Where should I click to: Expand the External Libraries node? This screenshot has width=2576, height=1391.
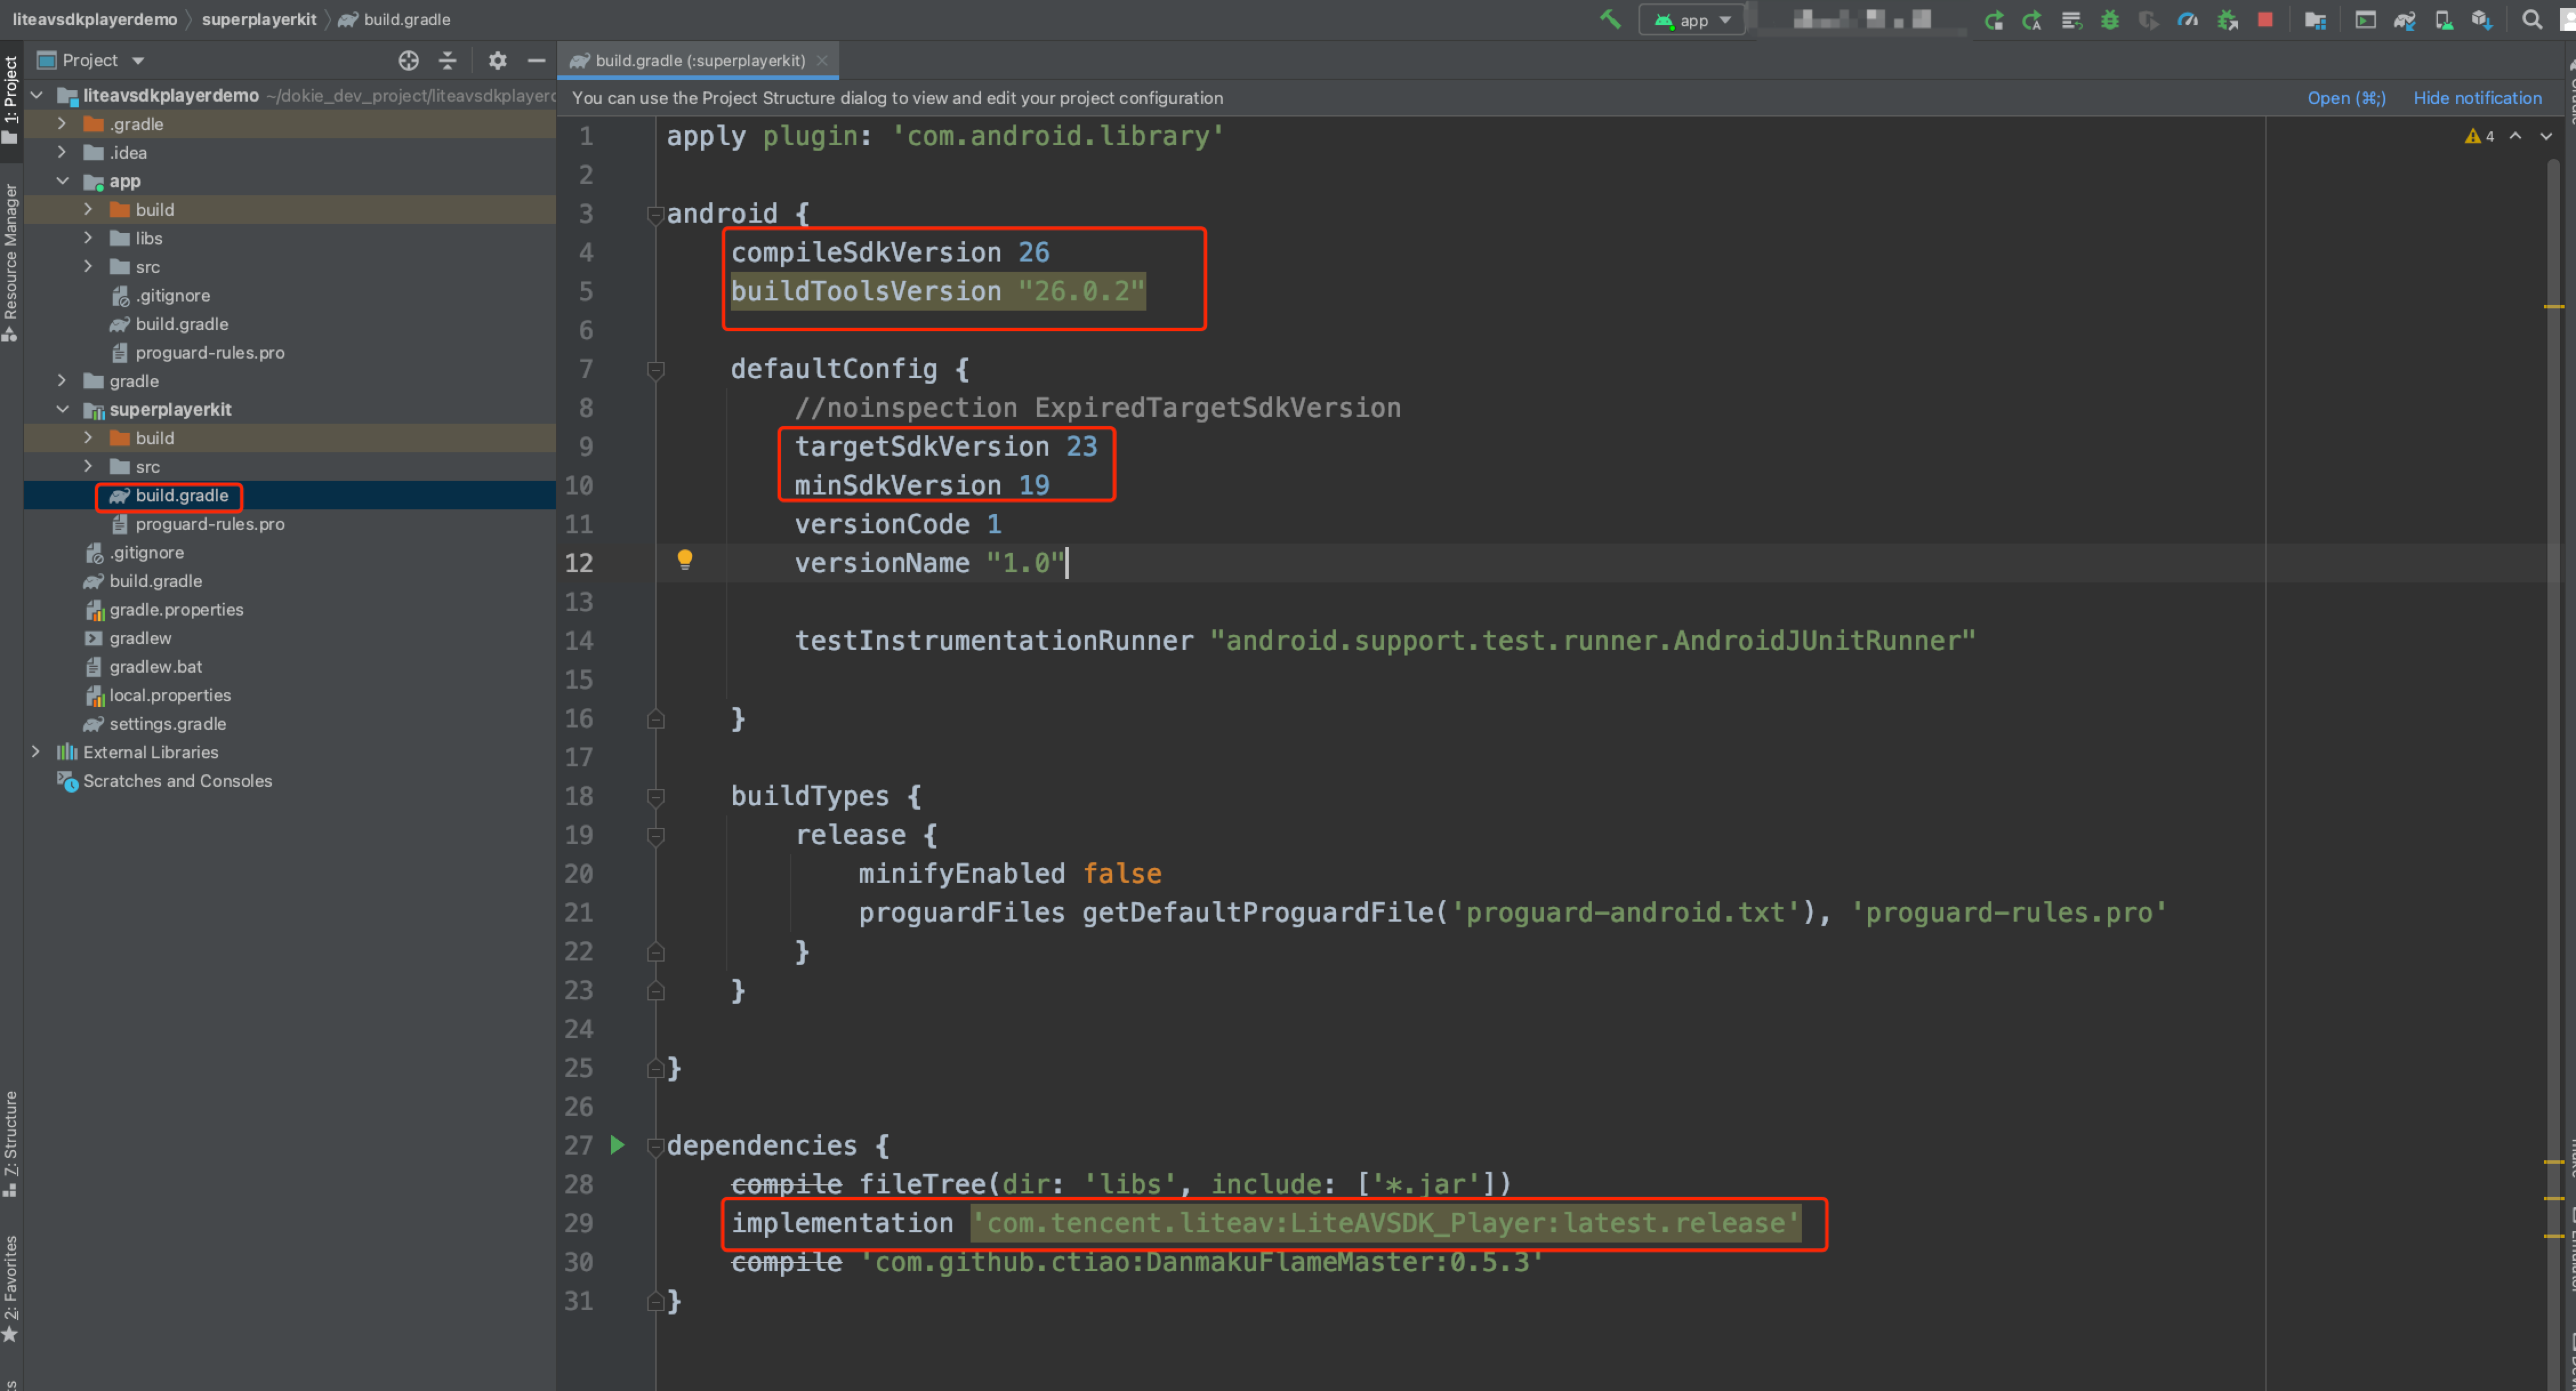pyautogui.click(x=36, y=751)
